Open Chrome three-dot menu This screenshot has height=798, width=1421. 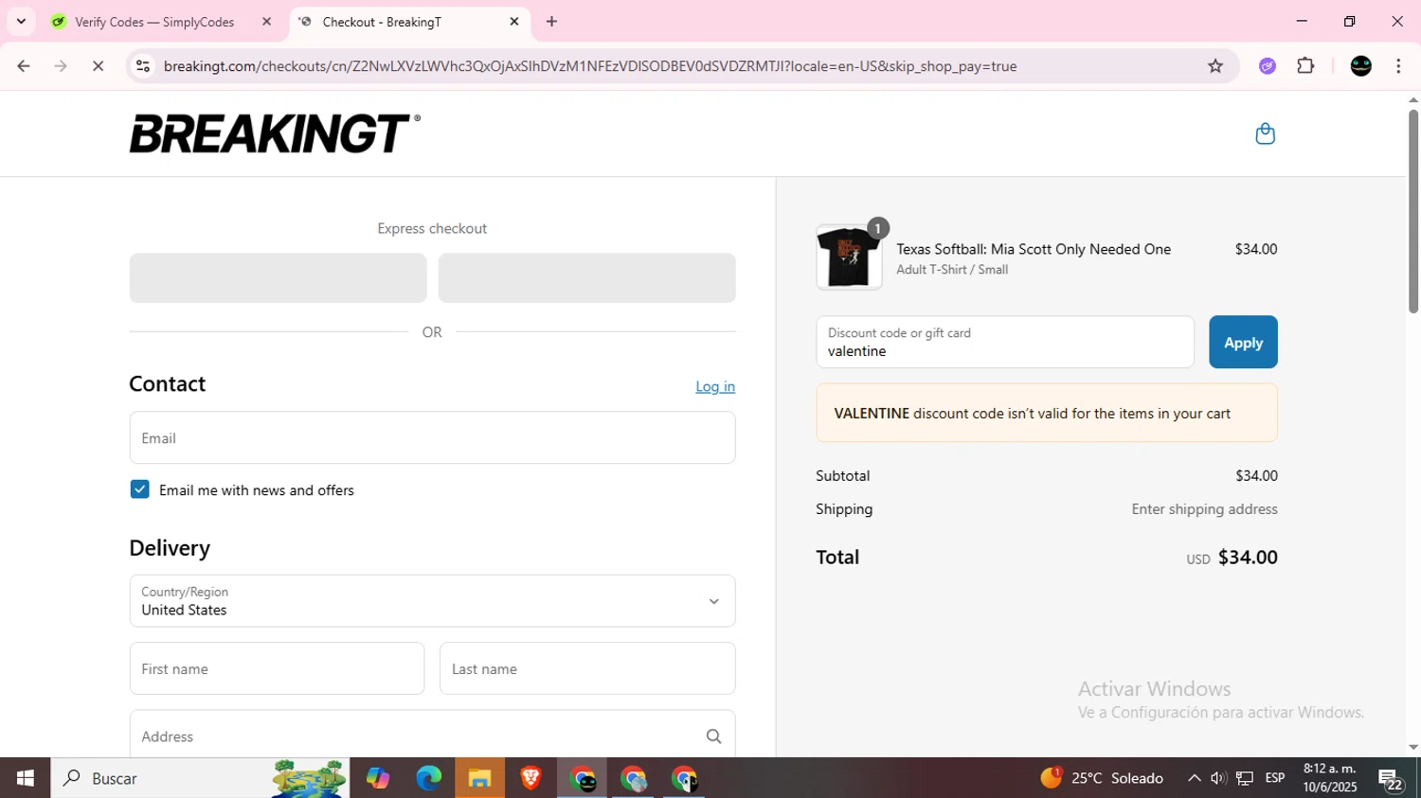[1398, 66]
